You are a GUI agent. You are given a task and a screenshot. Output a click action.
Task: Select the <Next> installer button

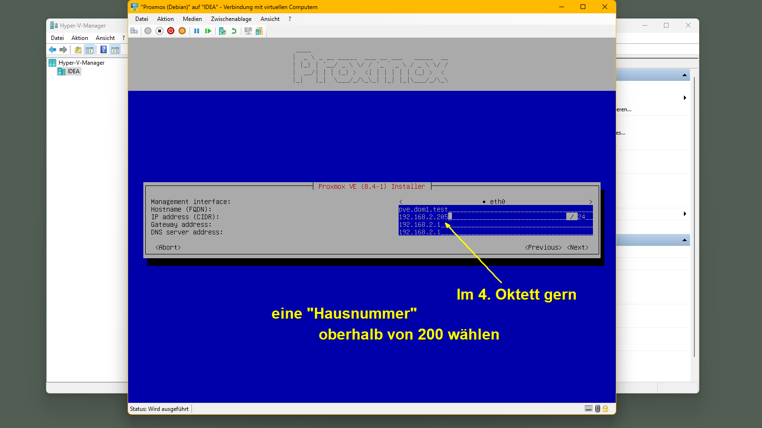point(577,247)
